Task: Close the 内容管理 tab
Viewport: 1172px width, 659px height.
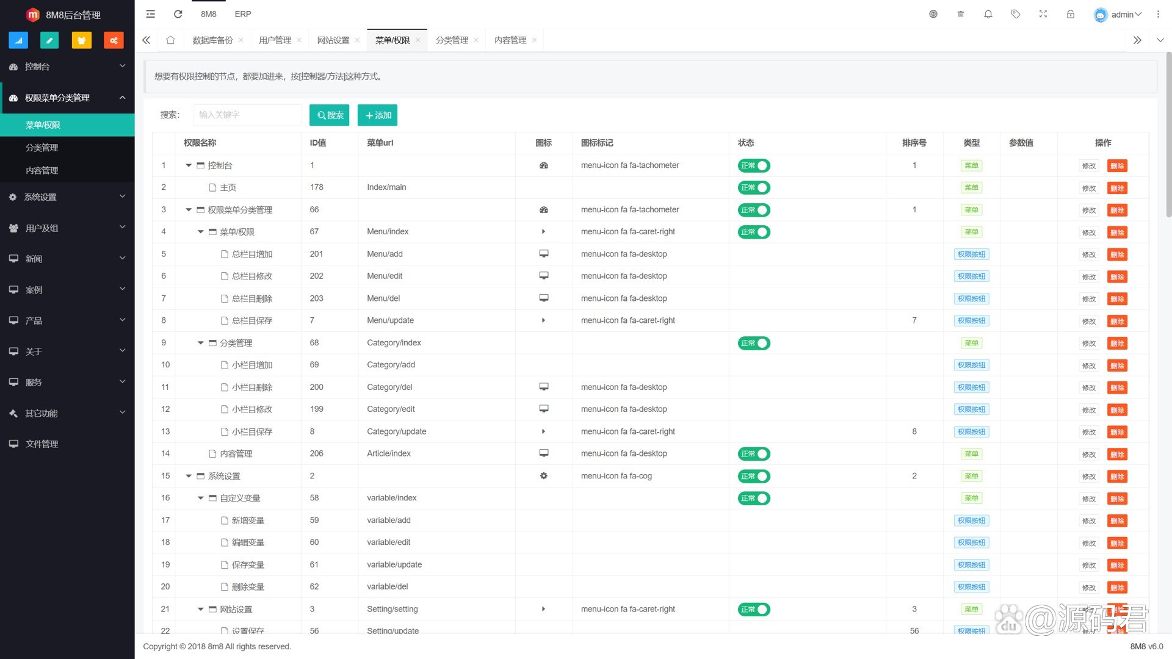Action: tap(534, 40)
